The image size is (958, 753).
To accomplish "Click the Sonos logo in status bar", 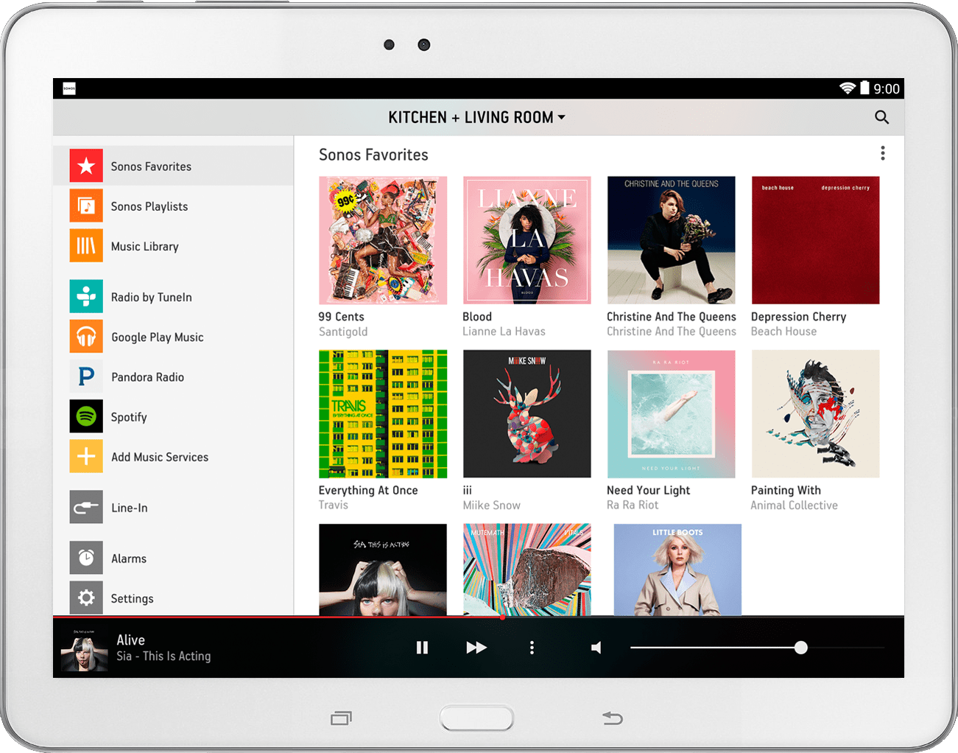I will click(69, 88).
